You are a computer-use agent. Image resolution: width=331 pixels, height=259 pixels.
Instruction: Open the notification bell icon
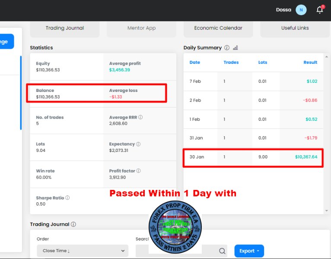[320, 9]
